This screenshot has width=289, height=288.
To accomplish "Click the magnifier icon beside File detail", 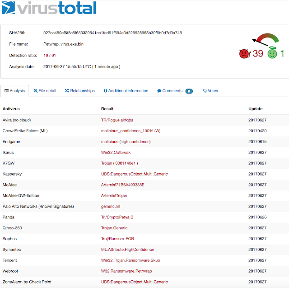I will [x=36, y=91].
